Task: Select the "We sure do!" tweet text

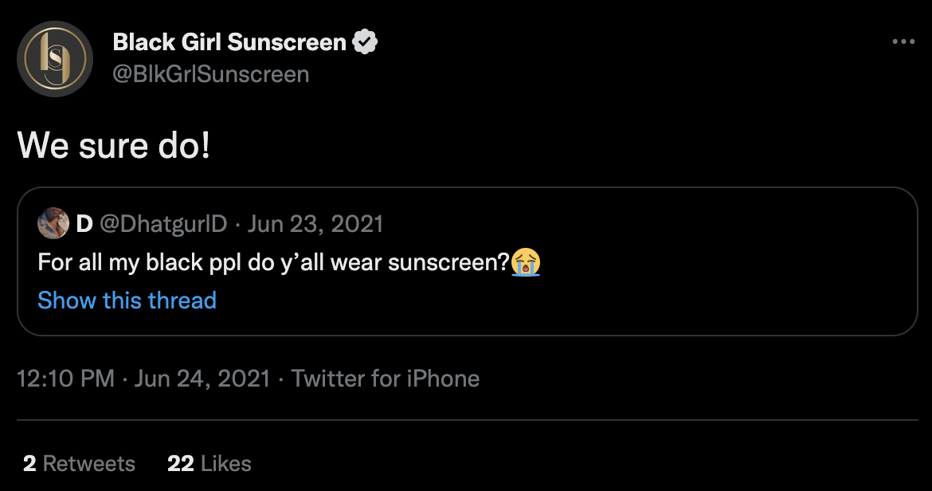Action: 114,147
